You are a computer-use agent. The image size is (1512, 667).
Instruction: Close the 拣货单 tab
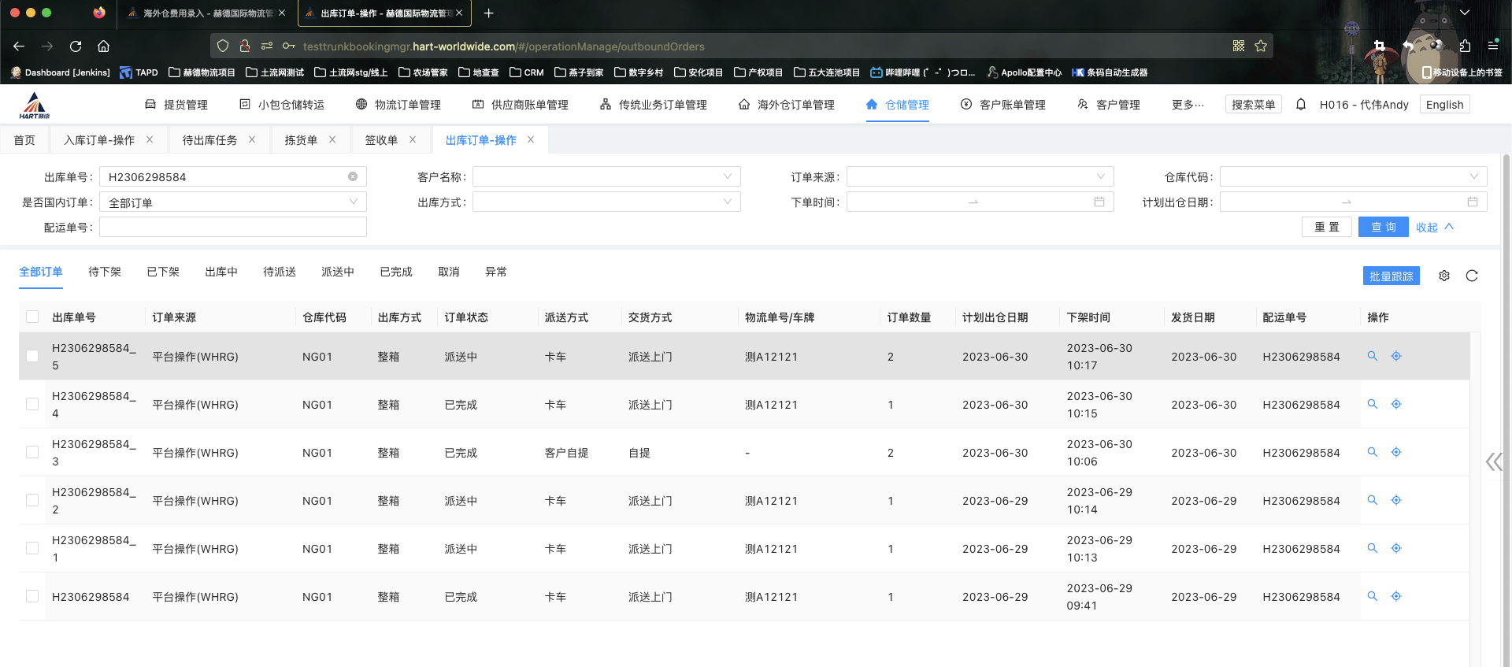click(332, 139)
